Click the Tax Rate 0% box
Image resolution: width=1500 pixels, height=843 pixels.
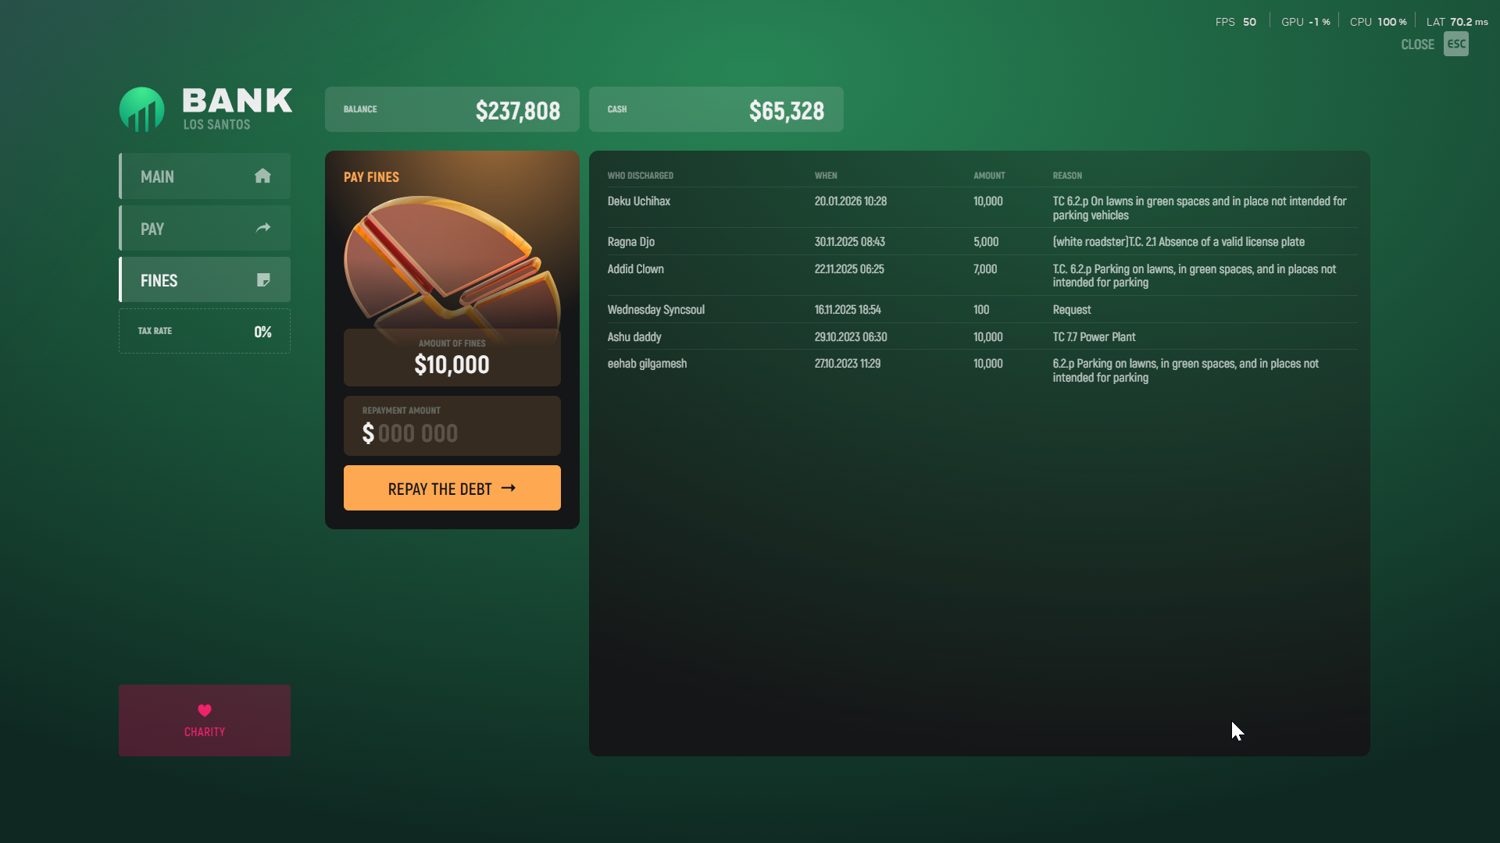click(205, 331)
